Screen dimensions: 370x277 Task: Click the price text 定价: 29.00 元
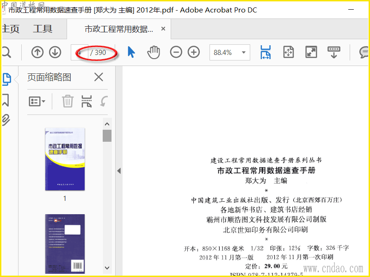(266, 266)
